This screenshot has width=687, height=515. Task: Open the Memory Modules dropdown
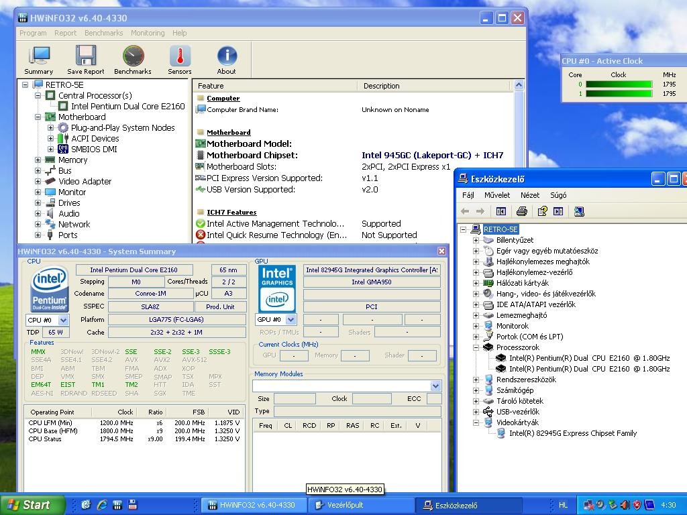point(435,386)
